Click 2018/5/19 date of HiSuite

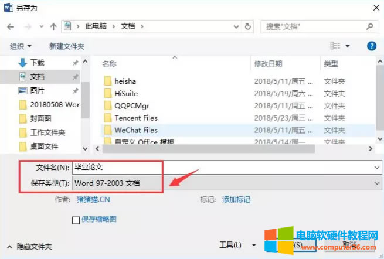(284, 93)
